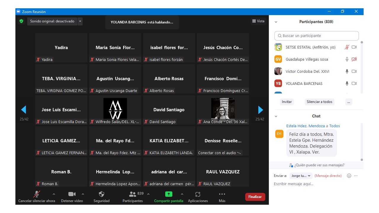Open chat more options ellipsis
This screenshot has width=379, height=213.
356,176
